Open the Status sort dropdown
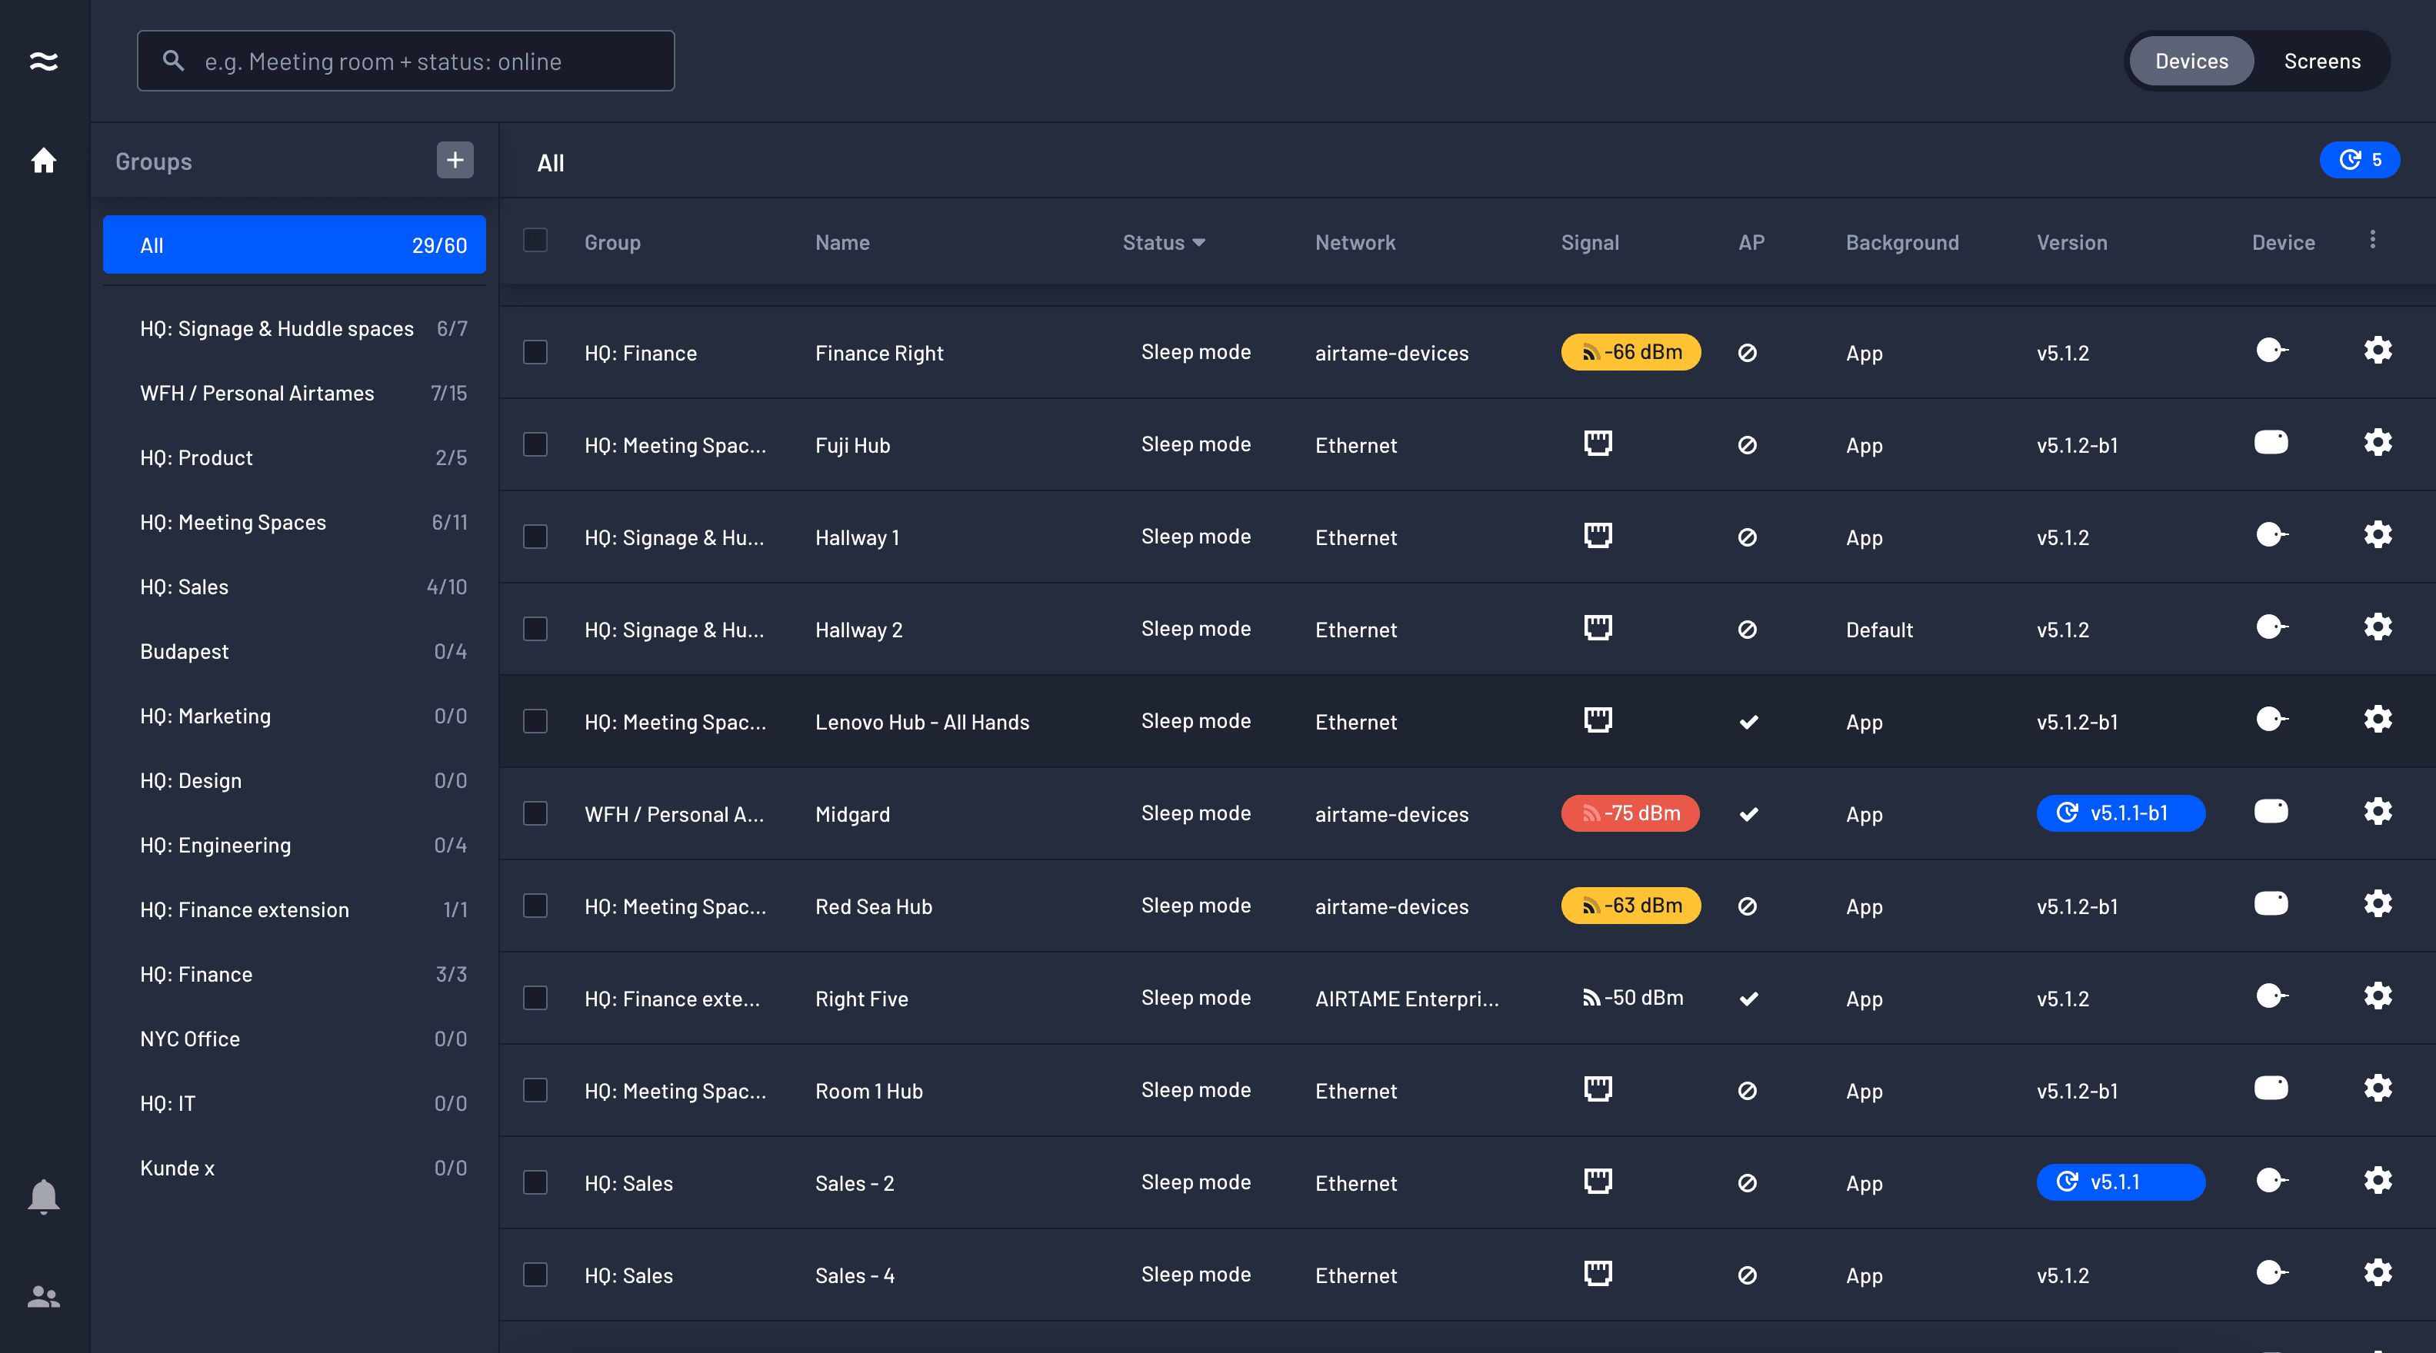The width and height of the screenshot is (2436, 1353). 1163,243
